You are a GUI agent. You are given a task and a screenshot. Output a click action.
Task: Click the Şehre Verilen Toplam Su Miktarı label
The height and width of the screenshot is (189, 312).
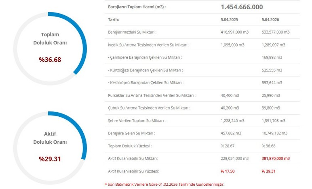point(137,120)
